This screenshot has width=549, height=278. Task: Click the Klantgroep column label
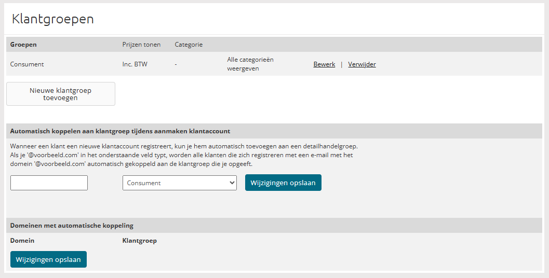140,241
